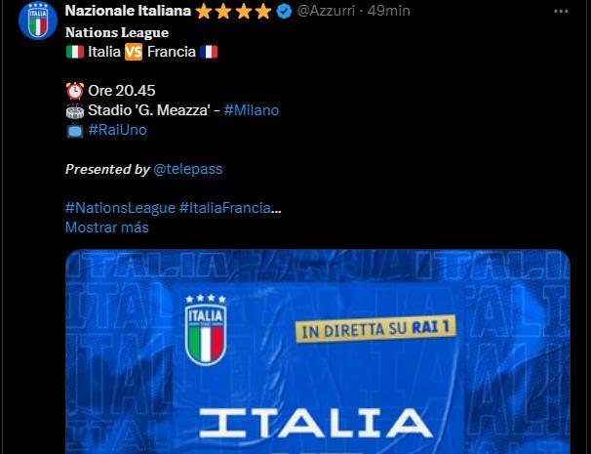591x454 pixels.
Task: Click the alarm clock emoji
Action: click(x=75, y=91)
